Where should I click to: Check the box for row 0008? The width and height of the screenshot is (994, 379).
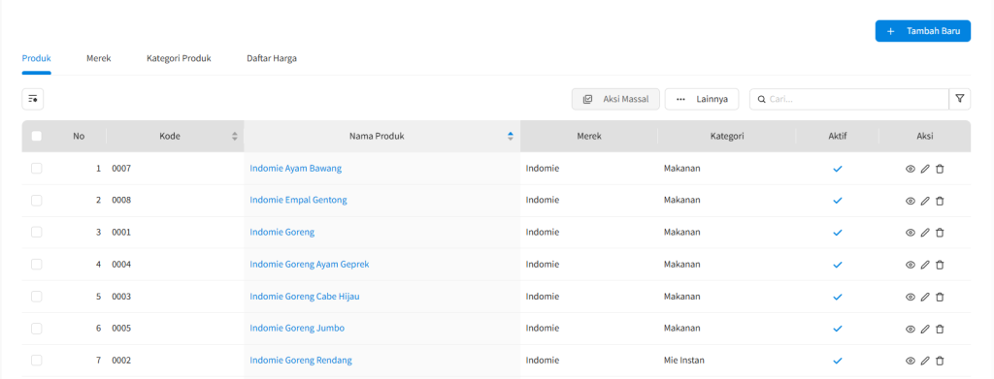pyautogui.click(x=37, y=200)
